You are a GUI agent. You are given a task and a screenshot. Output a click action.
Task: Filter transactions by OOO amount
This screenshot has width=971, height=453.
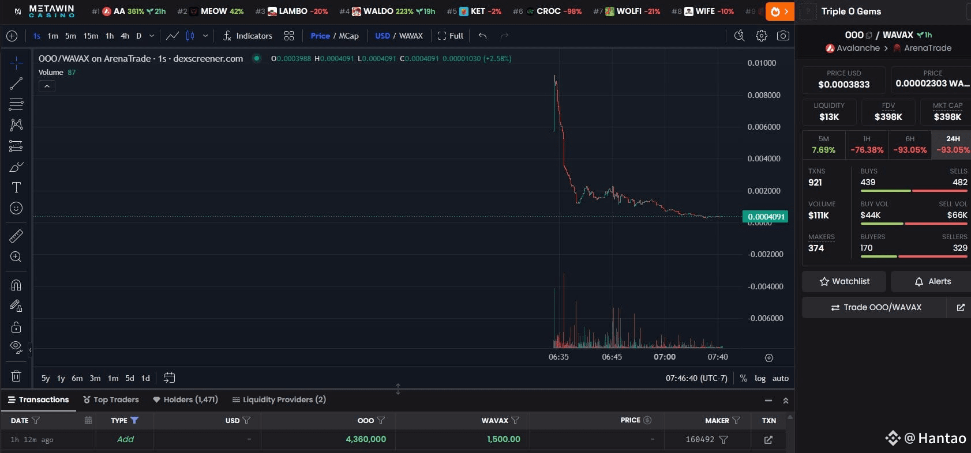pos(381,420)
